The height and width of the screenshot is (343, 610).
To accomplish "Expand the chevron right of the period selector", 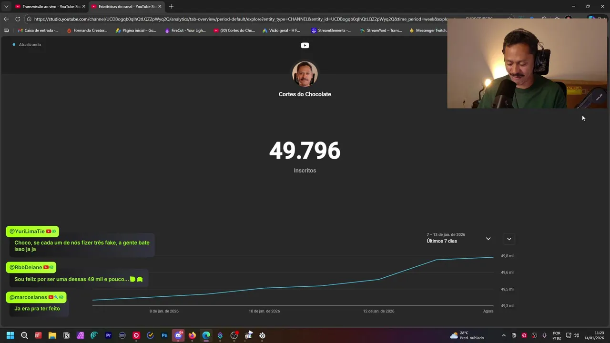I will point(509,239).
